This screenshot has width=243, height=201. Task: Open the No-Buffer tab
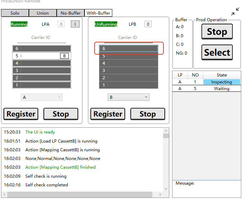pos(71,13)
